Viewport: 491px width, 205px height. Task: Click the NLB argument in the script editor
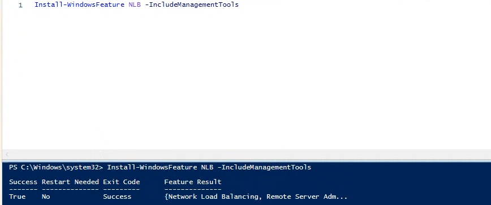click(x=135, y=5)
